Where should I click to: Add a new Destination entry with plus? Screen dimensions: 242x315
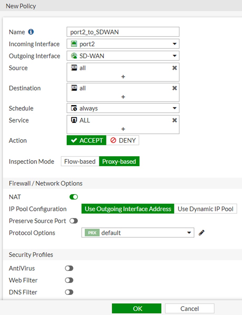(x=123, y=97)
